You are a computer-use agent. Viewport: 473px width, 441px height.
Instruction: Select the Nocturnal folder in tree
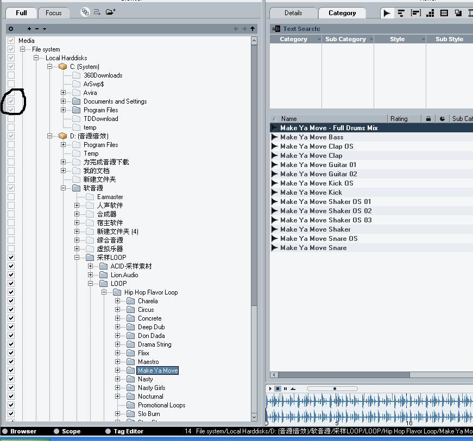click(x=150, y=397)
